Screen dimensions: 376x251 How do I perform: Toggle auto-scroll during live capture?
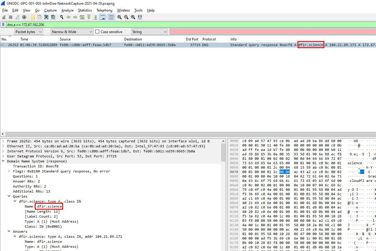(102, 17)
